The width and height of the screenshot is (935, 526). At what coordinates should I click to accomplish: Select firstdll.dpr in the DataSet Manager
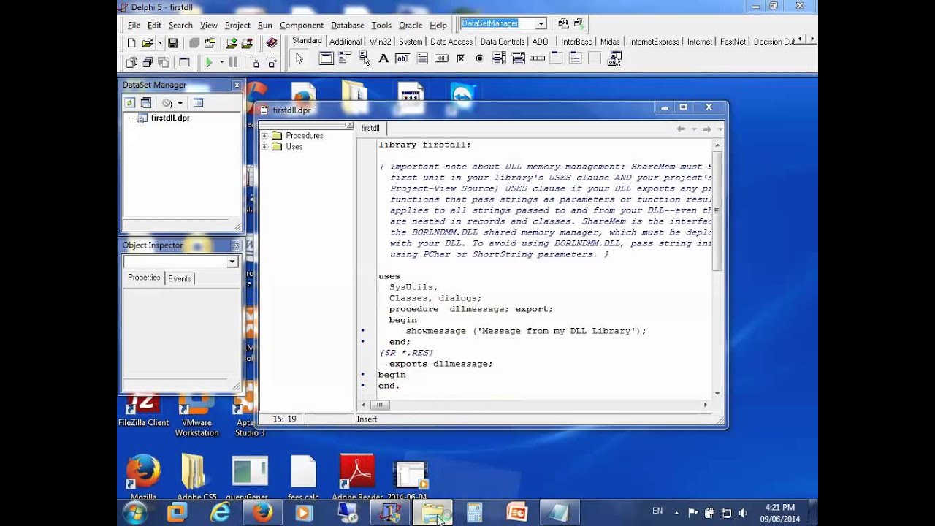point(169,118)
